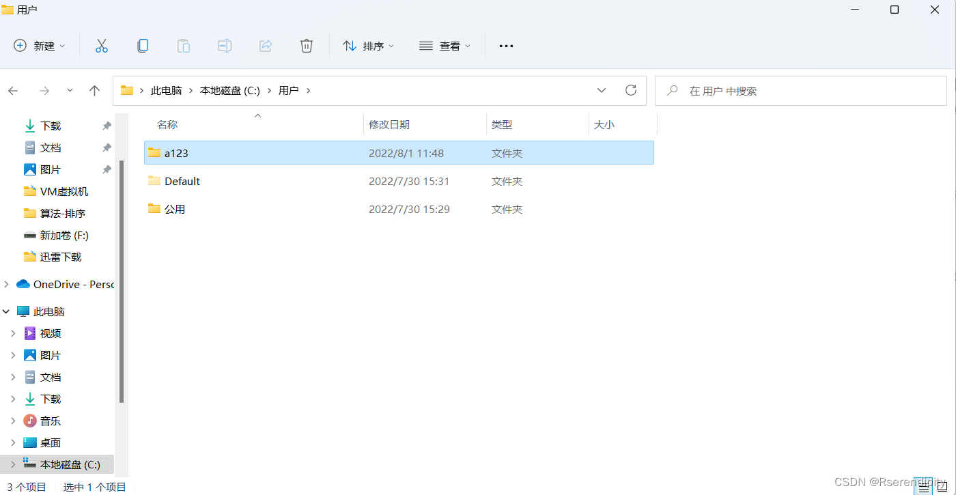Viewport: 956px width, 495px height.
Task: Open the 新建 (New) menu
Action: pos(40,46)
